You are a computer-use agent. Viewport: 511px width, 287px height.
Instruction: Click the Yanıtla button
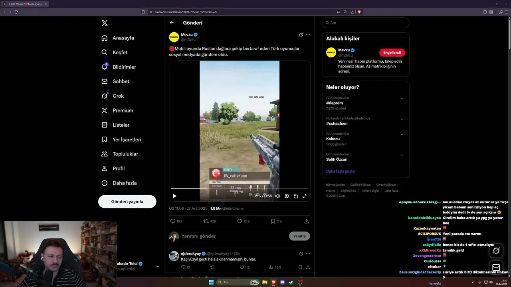(299, 236)
